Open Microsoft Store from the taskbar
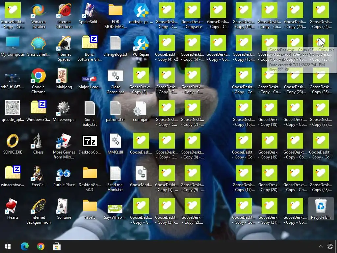The height and width of the screenshot is (253, 337). [x=57, y=246]
